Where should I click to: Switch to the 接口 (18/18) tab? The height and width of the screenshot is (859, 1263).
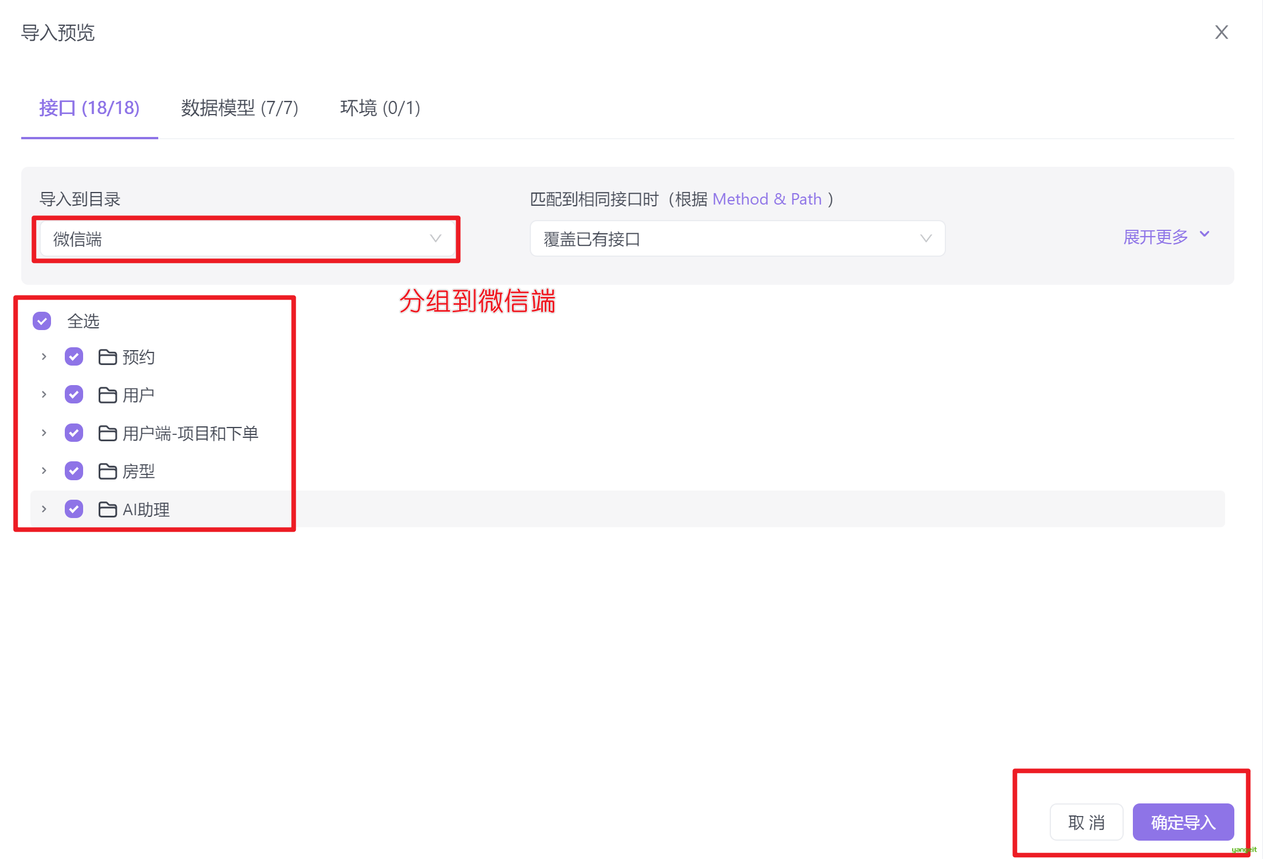coord(89,108)
